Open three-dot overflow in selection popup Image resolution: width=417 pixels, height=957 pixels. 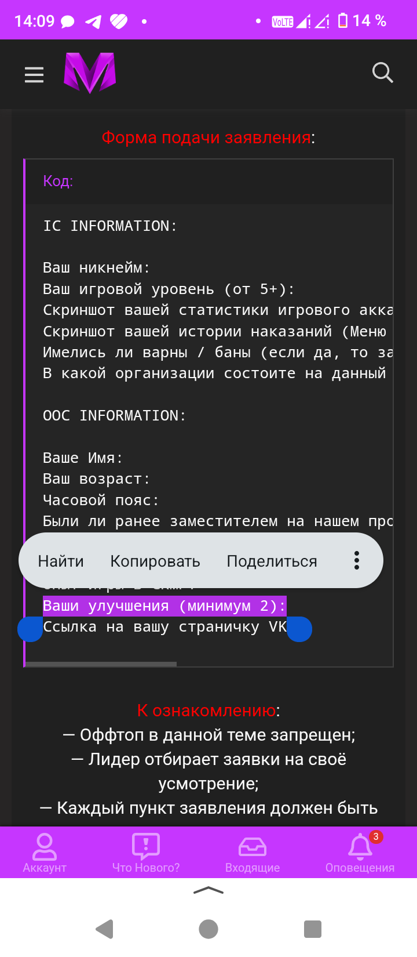coord(357,560)
